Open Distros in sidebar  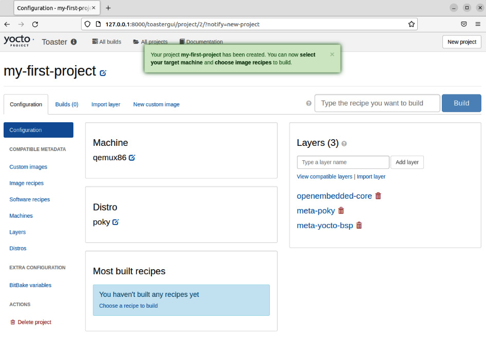coord(17,249)
